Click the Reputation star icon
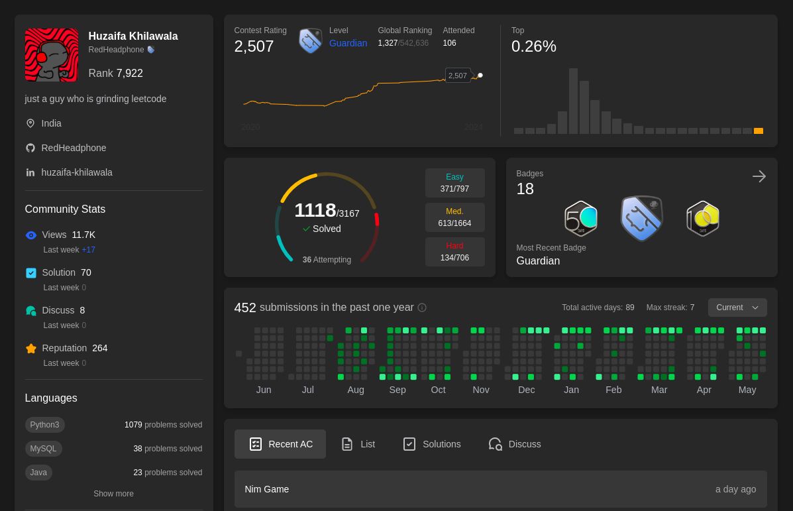 30,349
